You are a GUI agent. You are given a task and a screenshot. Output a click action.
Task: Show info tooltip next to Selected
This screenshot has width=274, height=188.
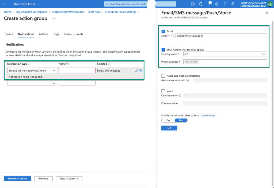click(x=109, y=64)
